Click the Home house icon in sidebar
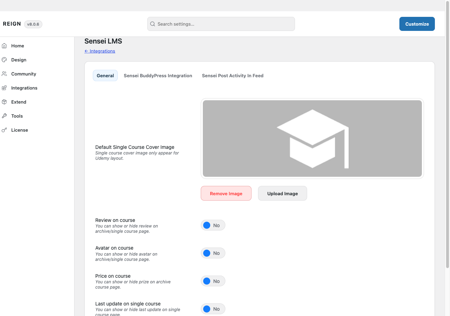 click(x=4, y=46)
